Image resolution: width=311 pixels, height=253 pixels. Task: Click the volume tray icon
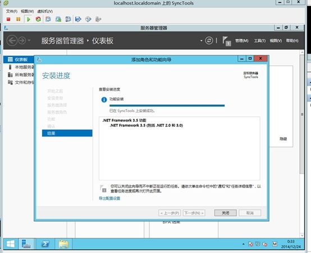tap(265, 244)
